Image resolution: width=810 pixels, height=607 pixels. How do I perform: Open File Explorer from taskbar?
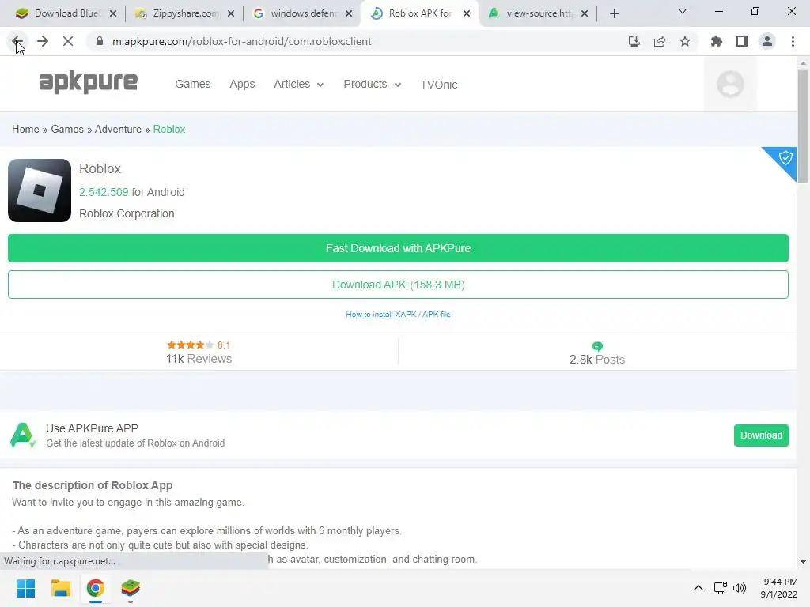point(60,588)
